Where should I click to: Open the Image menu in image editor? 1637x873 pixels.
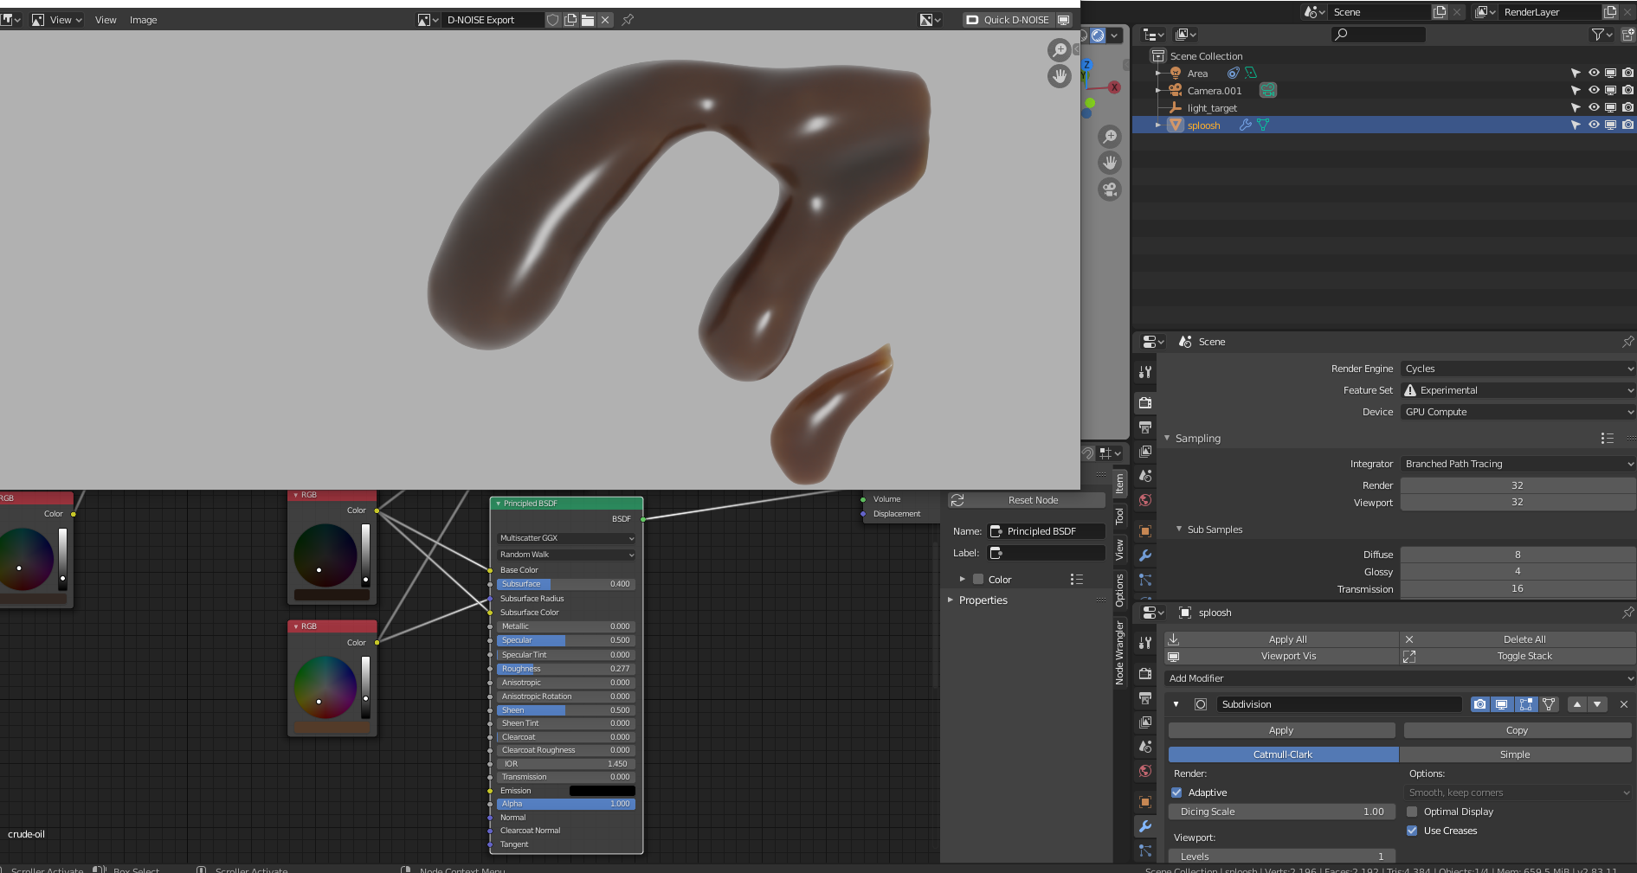143,20
